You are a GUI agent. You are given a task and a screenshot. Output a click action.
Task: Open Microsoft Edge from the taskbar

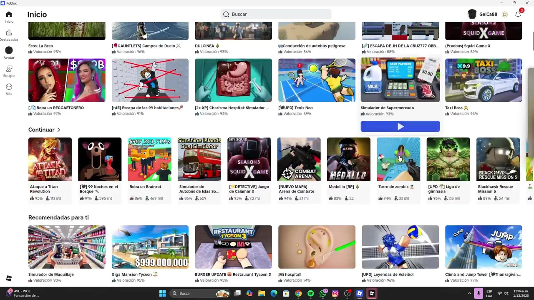[x=274, y=293]
